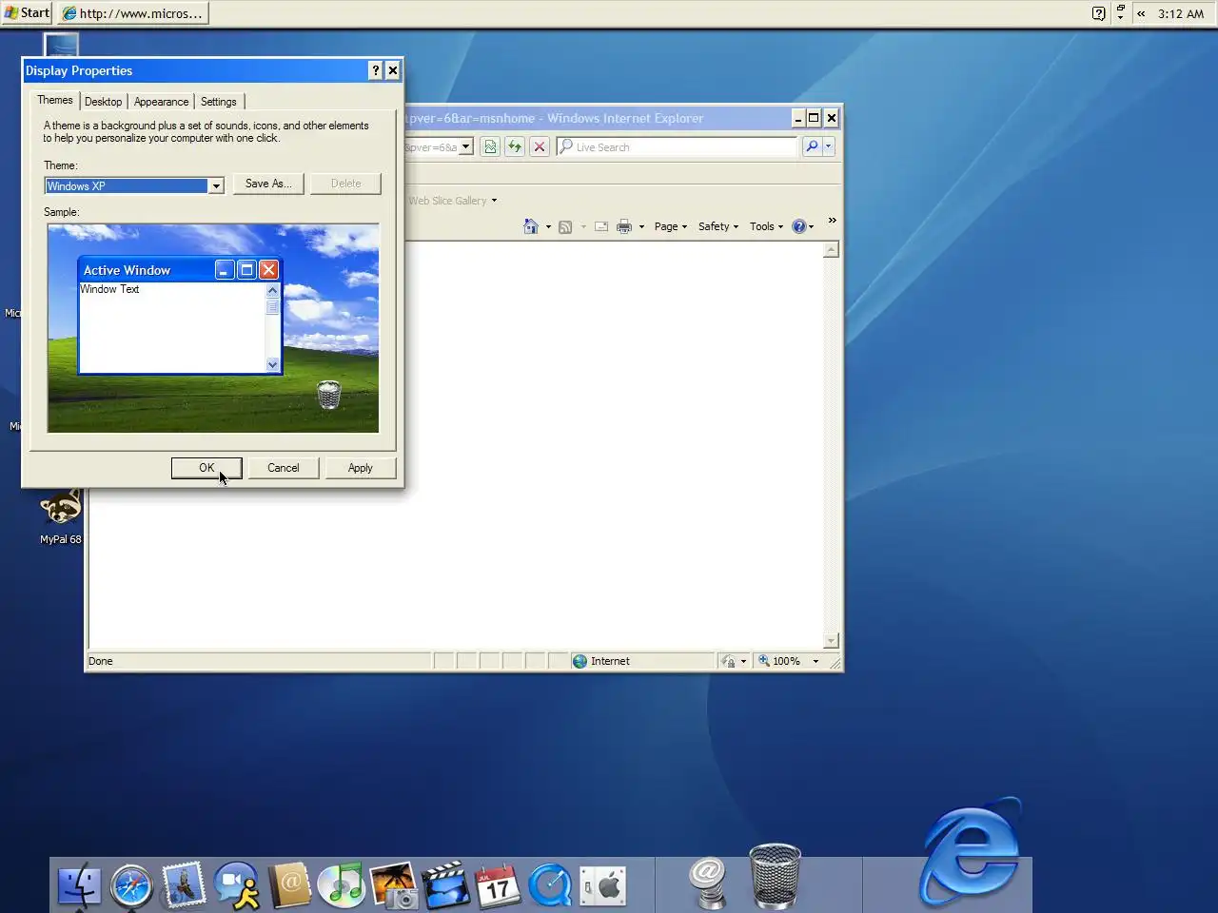The height and width of the screenshot is (913, 1218).
Task: Open IE zoom level 100% dropdown
Action: pos(815,661)
